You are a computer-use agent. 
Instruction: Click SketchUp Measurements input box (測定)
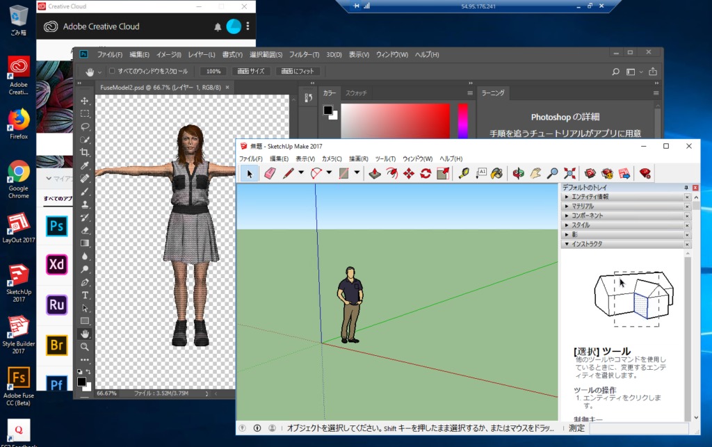point(639,428)
